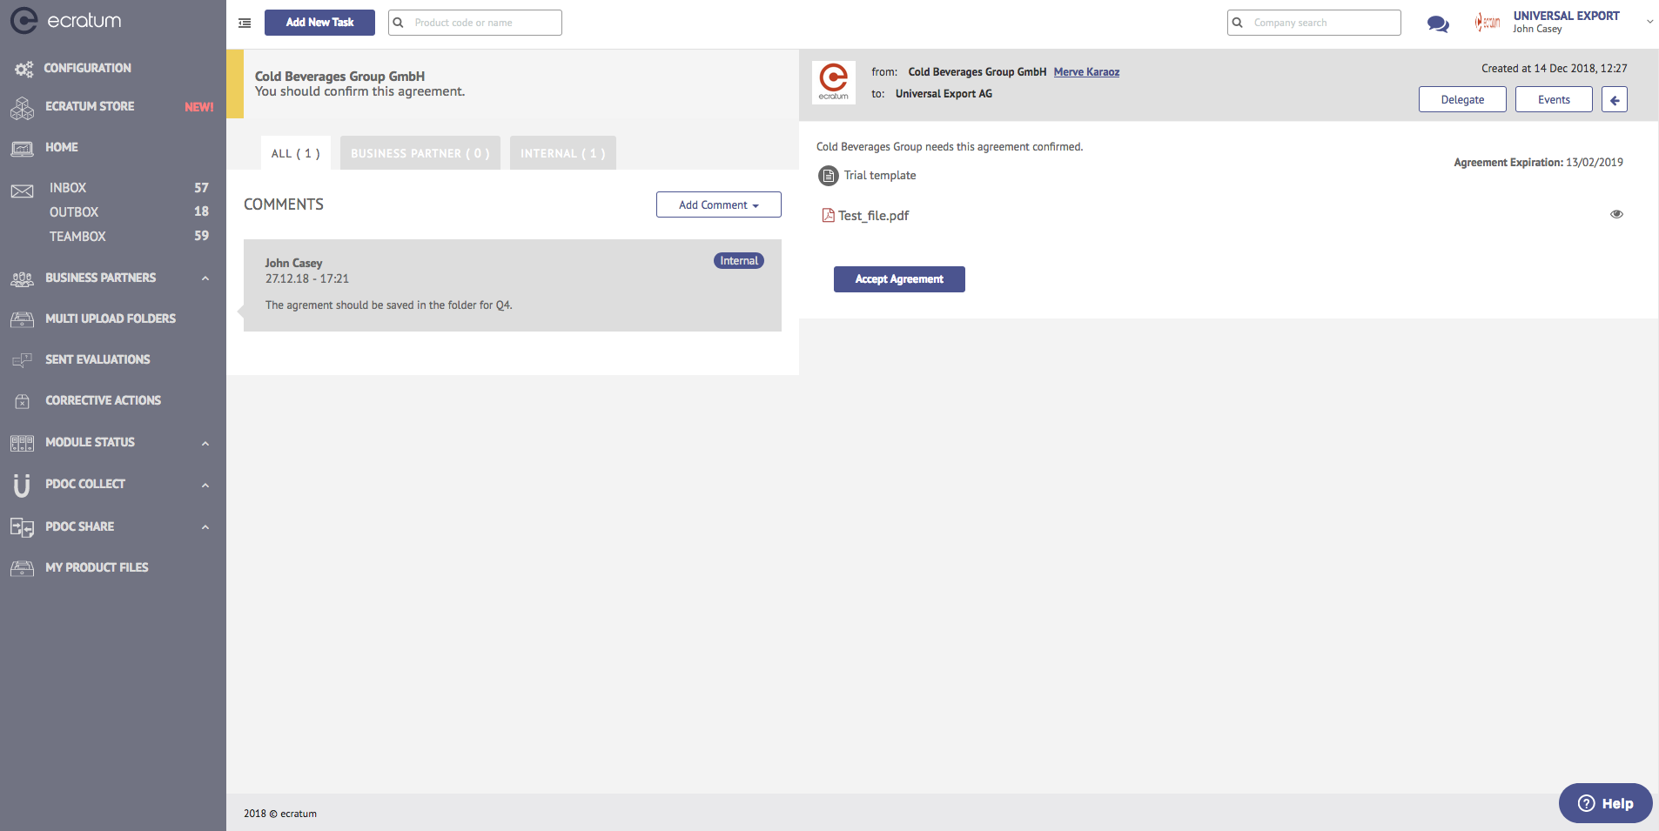Click the Corrective Actions menu label
Image resolution: width=1659 pixels, height=831 pixels.
pyautogui.click(x=104, y=400)
